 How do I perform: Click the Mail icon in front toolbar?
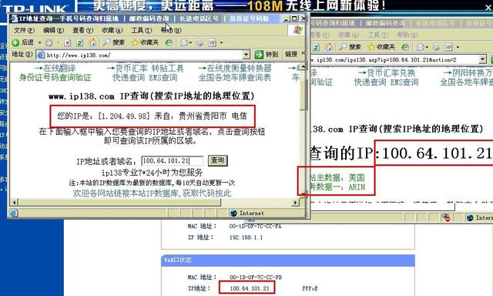(x=184, y=42)
